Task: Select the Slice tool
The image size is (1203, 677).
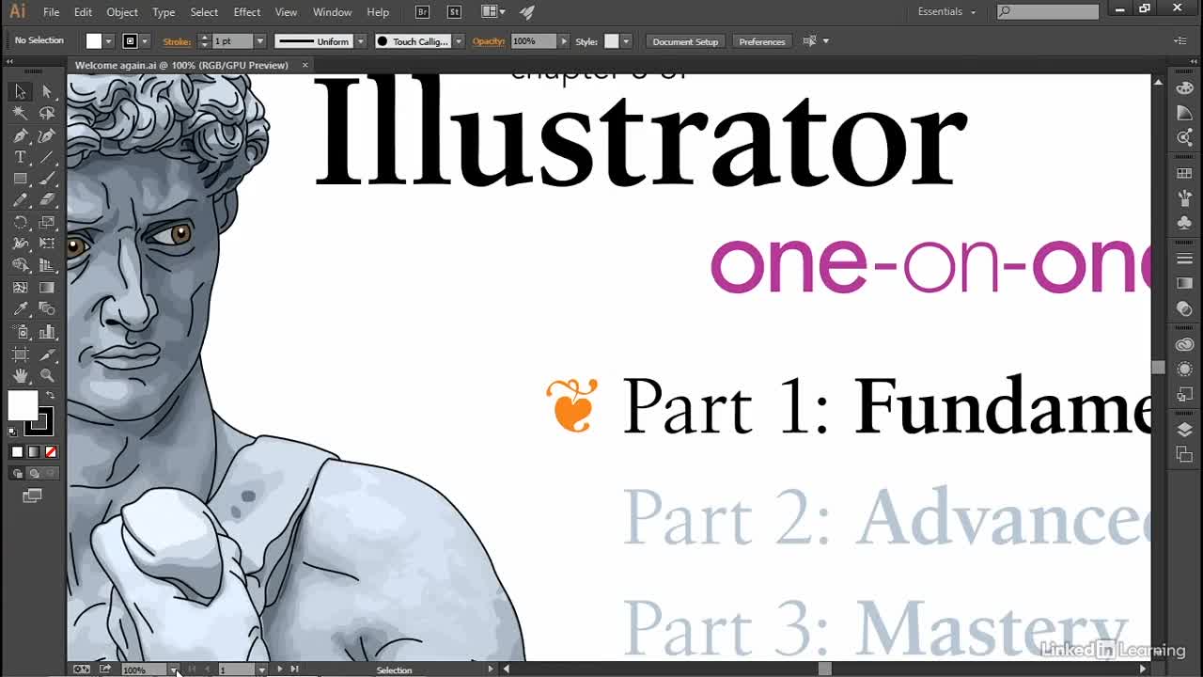Action: tap(47, 354)
